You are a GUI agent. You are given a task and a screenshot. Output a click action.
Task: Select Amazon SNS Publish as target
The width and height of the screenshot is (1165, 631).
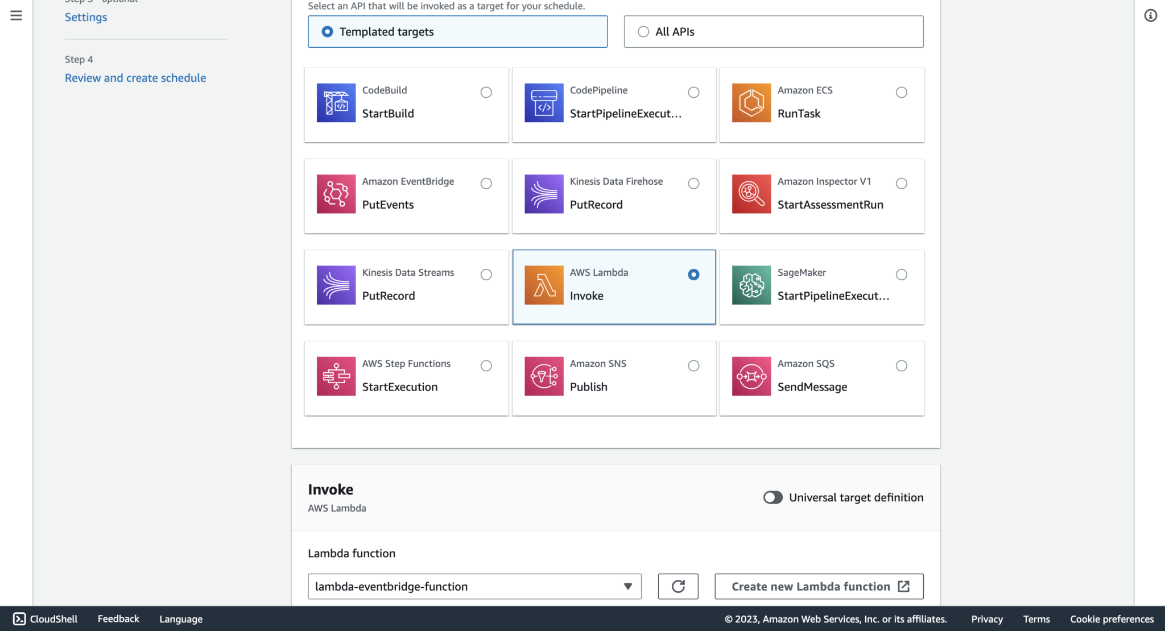pyautogui.click(x=693, y=366)
